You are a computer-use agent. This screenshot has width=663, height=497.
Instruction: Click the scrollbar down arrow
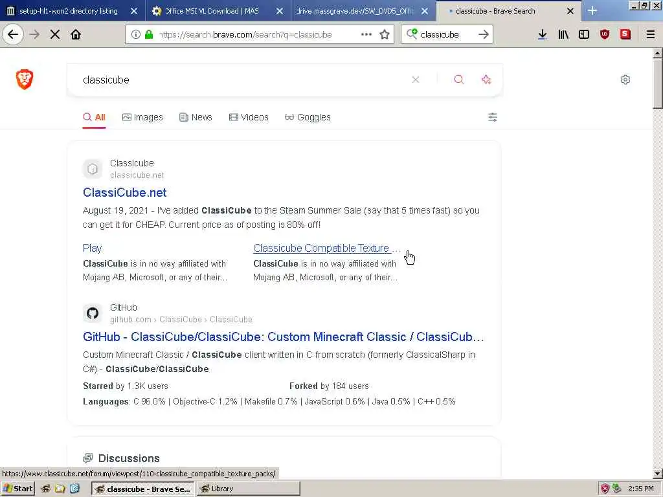click(657, 474)
